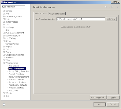121x109 pixels.
Task: Open the back history dropdown arrow
Action: (x=109, y=7)
